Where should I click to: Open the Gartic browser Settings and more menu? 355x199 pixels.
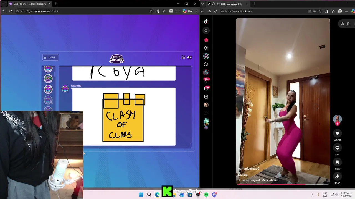177,11
